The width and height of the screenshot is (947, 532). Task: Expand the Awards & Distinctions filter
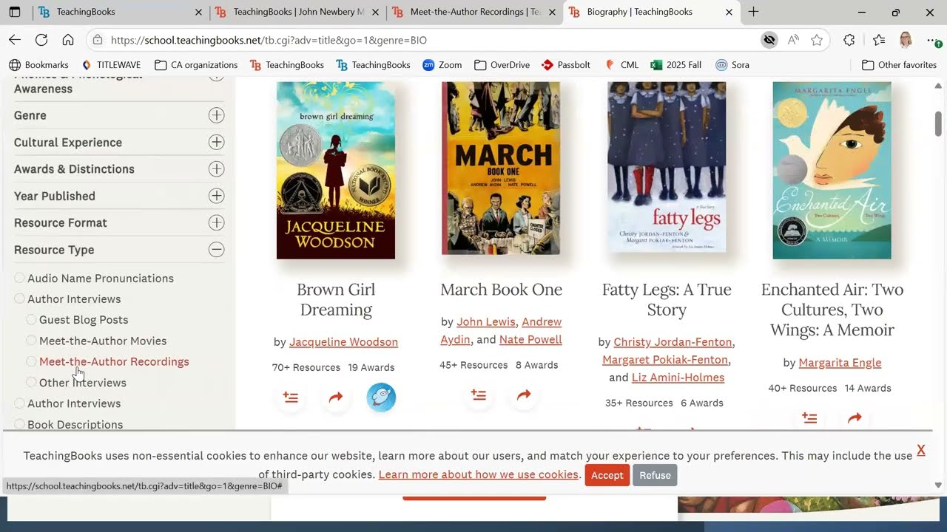tap(216, 169)
